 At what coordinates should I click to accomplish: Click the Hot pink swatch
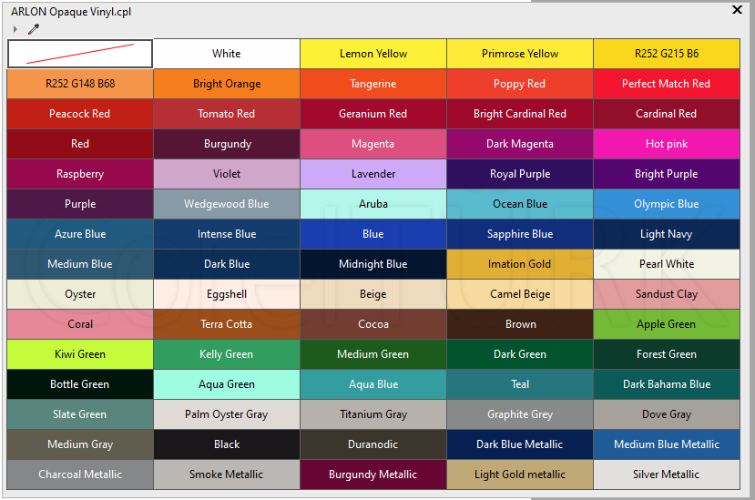(667, 144)
